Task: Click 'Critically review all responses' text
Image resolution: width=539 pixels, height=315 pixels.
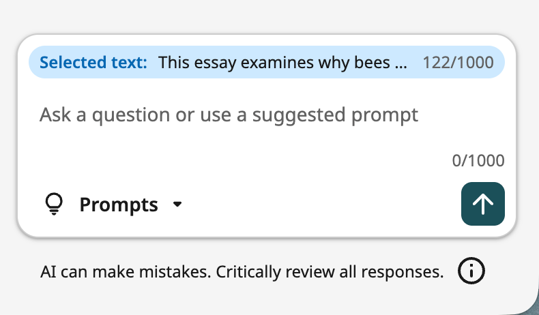Action: (330, 272)
